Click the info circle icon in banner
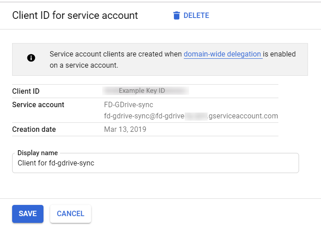Screen dimensions: 321x239 (x=31, y=58)
